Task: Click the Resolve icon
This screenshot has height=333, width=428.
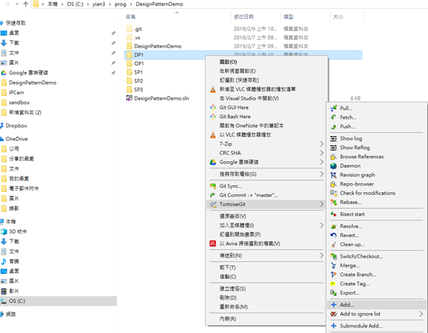Action: click(334, 226)
